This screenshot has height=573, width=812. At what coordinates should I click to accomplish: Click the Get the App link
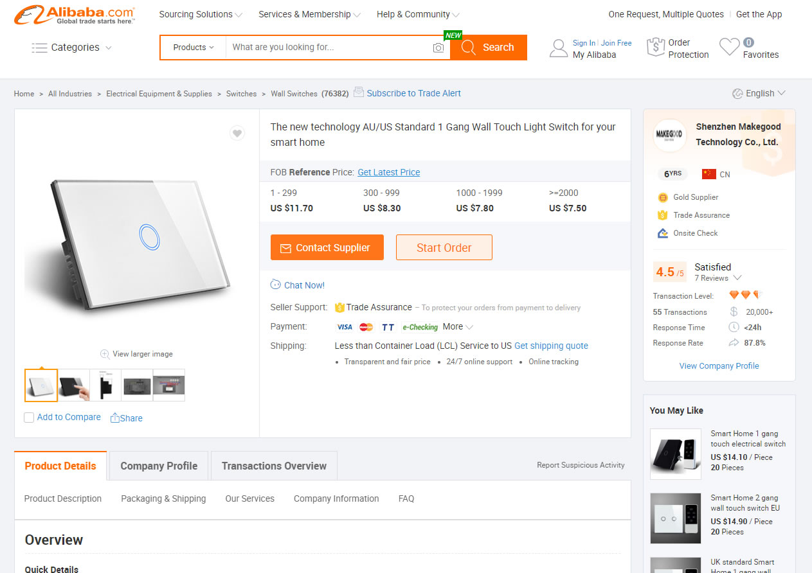(759, 14)
